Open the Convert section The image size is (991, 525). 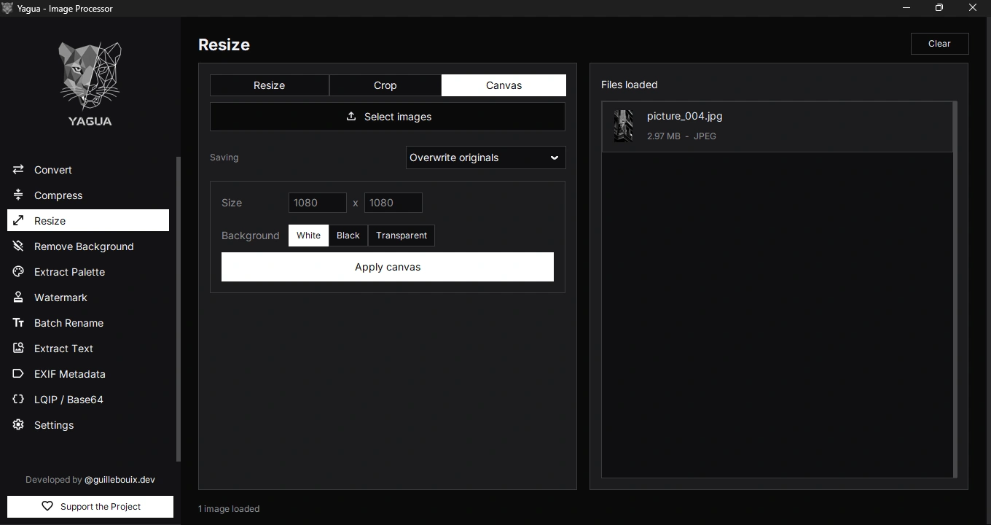[88, 169]
